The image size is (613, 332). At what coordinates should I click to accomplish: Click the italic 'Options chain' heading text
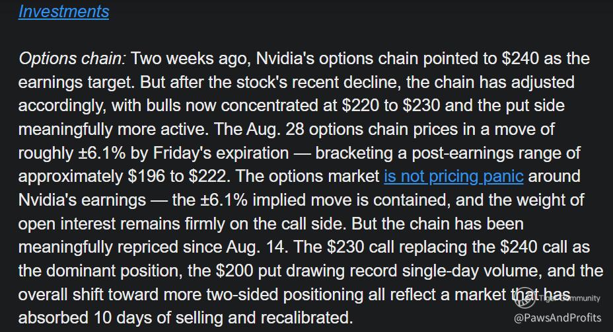(72, 58)
